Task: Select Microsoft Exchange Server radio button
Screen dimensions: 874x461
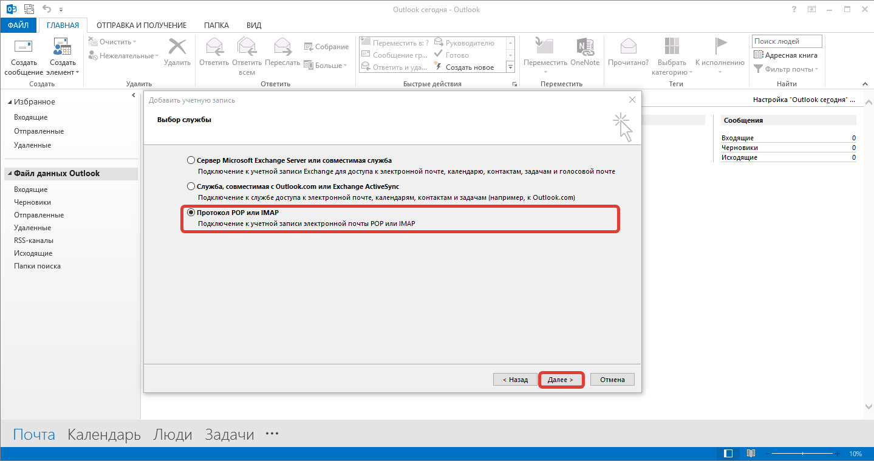Action: tap(191, 160)
